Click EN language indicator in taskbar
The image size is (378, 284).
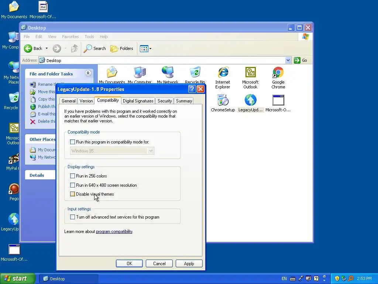point(284,279)
